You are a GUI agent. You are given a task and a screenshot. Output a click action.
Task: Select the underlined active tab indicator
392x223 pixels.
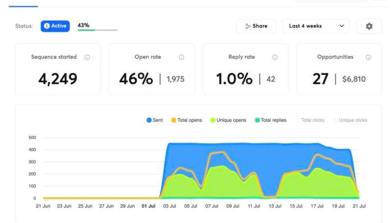(x=23, y=6)
